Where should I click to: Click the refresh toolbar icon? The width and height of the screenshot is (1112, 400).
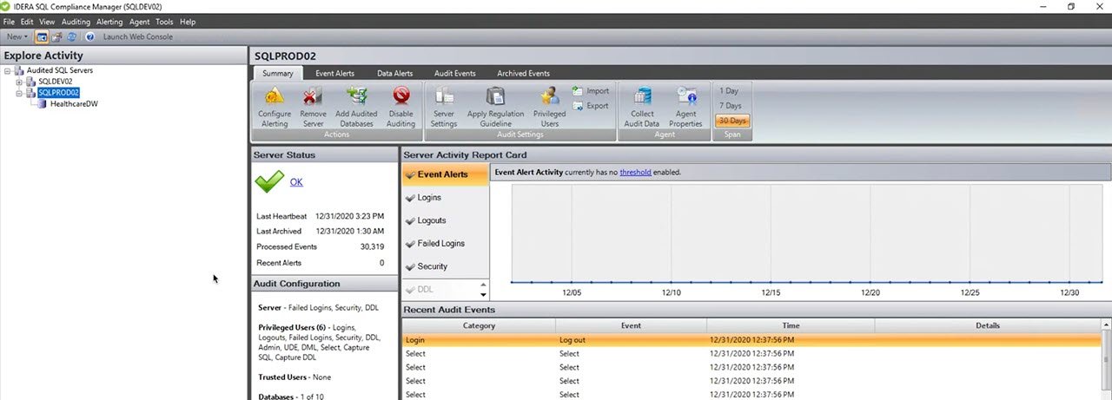[x=71, y=36]
